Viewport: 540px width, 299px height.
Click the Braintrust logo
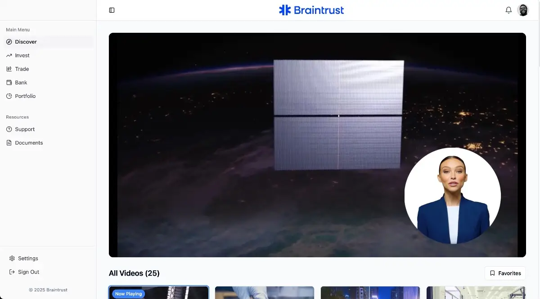click(311, 10)
